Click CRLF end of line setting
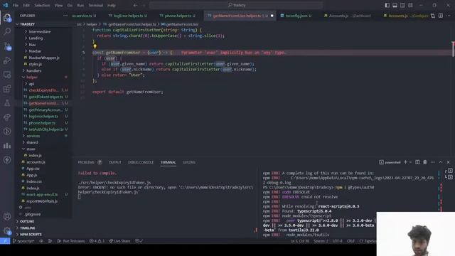This screenshot has height=256, width=455. click(x=350, y=241)
